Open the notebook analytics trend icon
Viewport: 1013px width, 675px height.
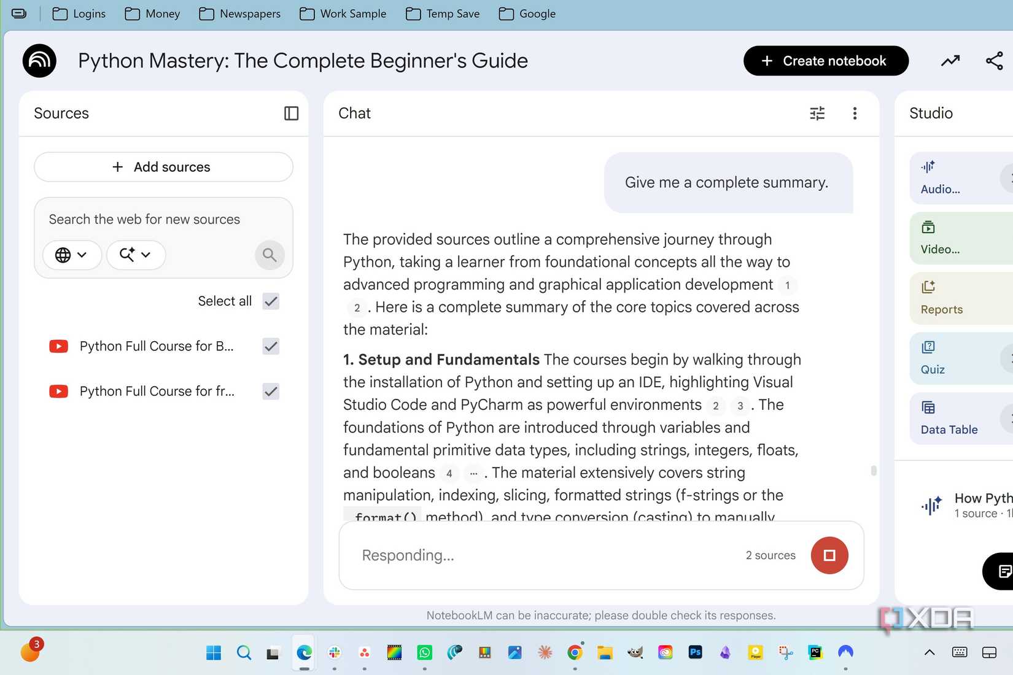click(x=950, y=61)
